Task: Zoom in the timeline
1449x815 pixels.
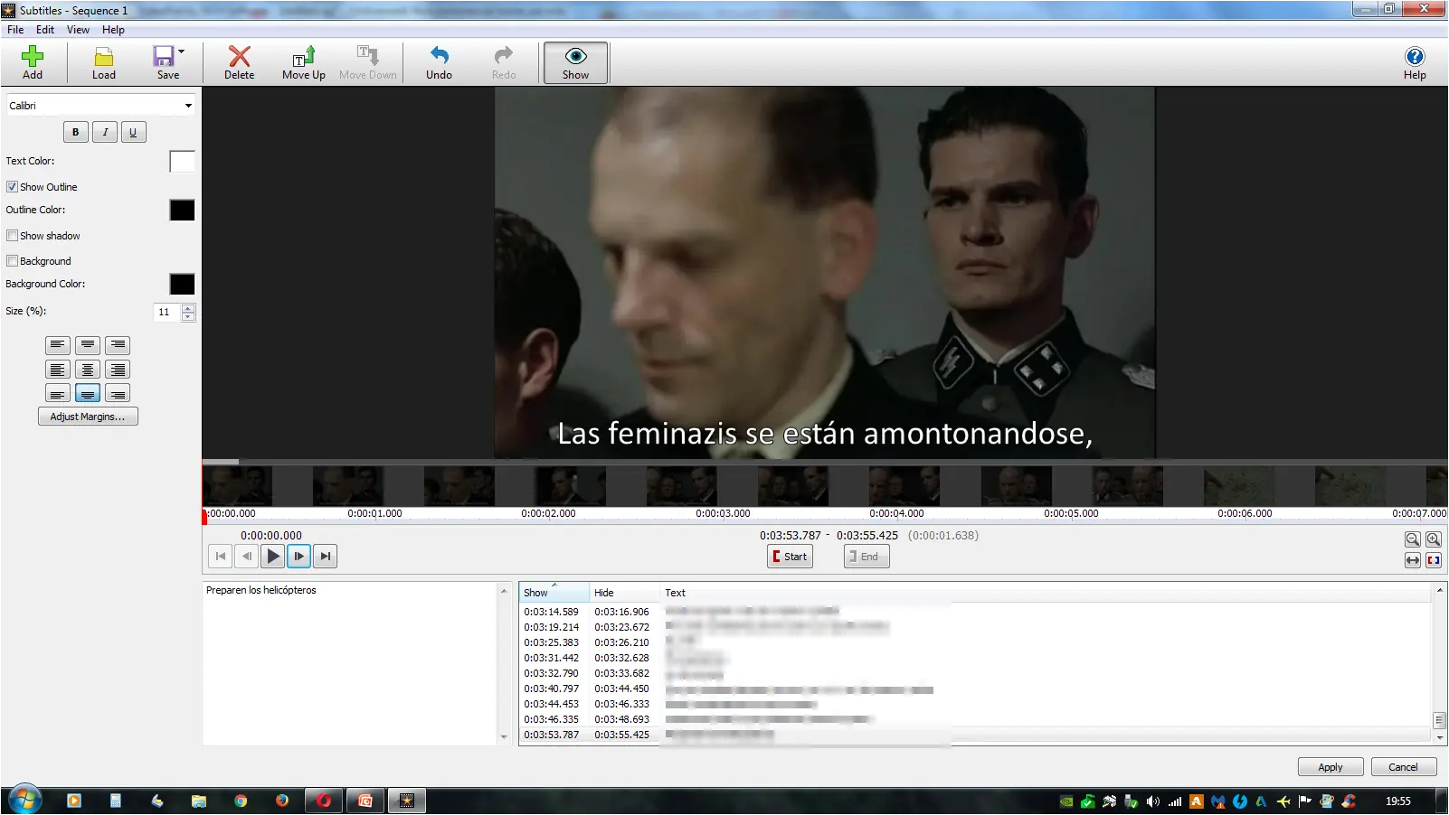Action: [1434, 539]
